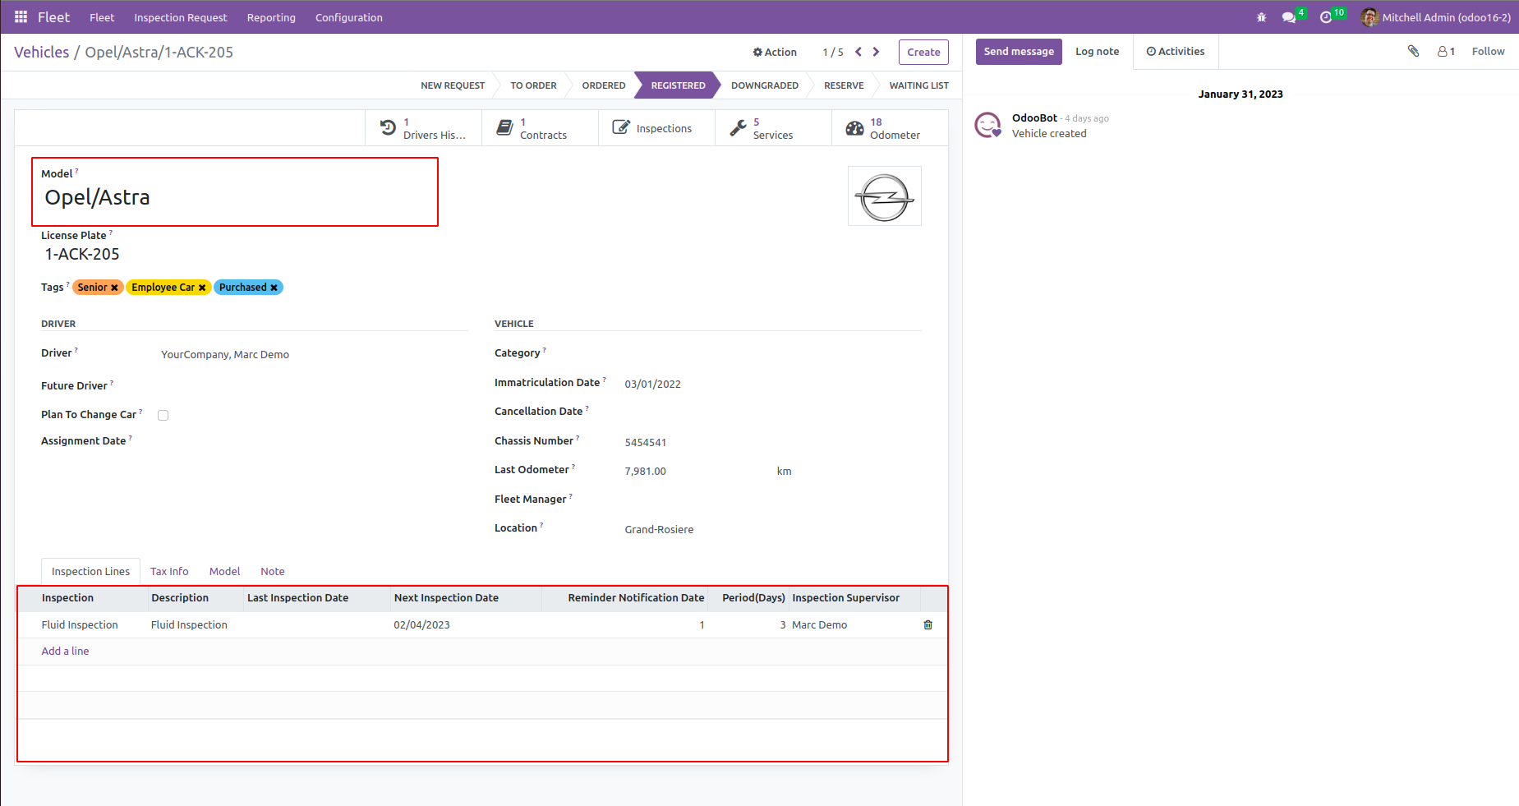Open the Inspection Request menu
1519x806 pixels.
[181, 17]
